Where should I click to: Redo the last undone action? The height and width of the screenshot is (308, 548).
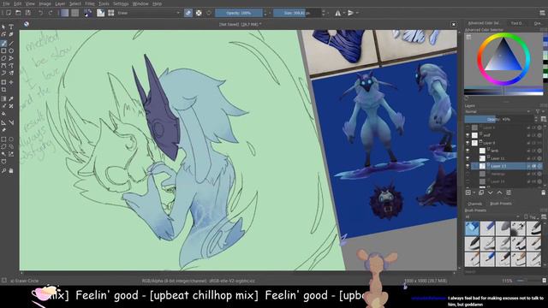coord(51,13)
